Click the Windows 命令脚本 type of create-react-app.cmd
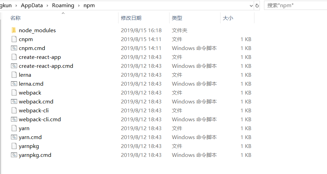 tap(194, 66)
